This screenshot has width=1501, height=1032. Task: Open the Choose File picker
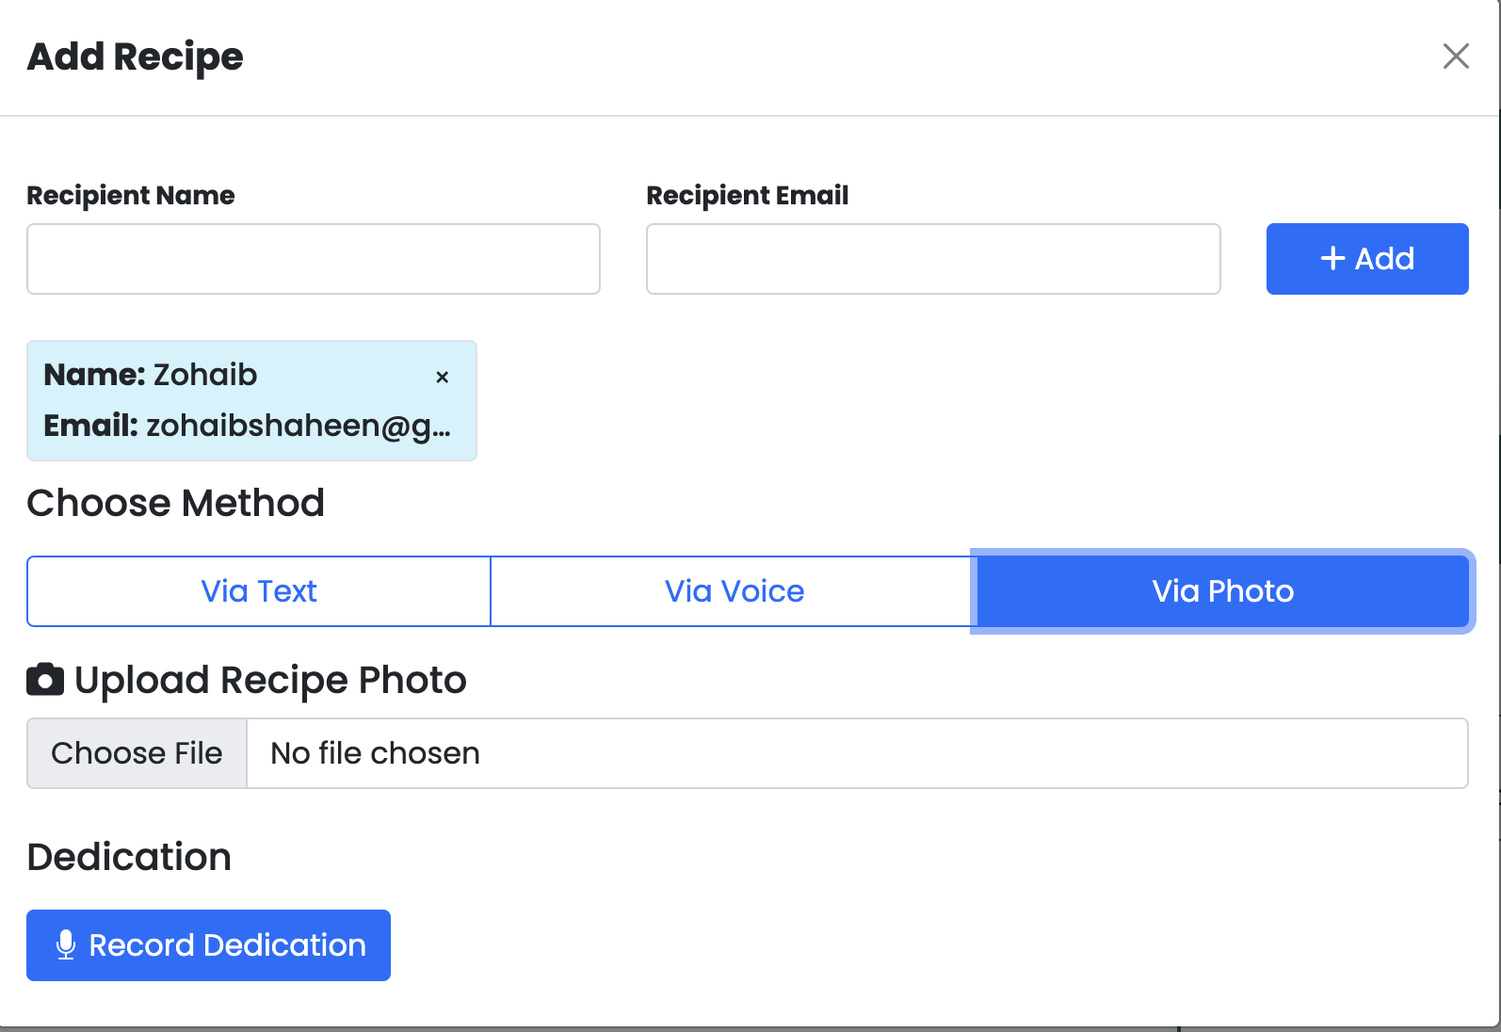pos(137,753)
